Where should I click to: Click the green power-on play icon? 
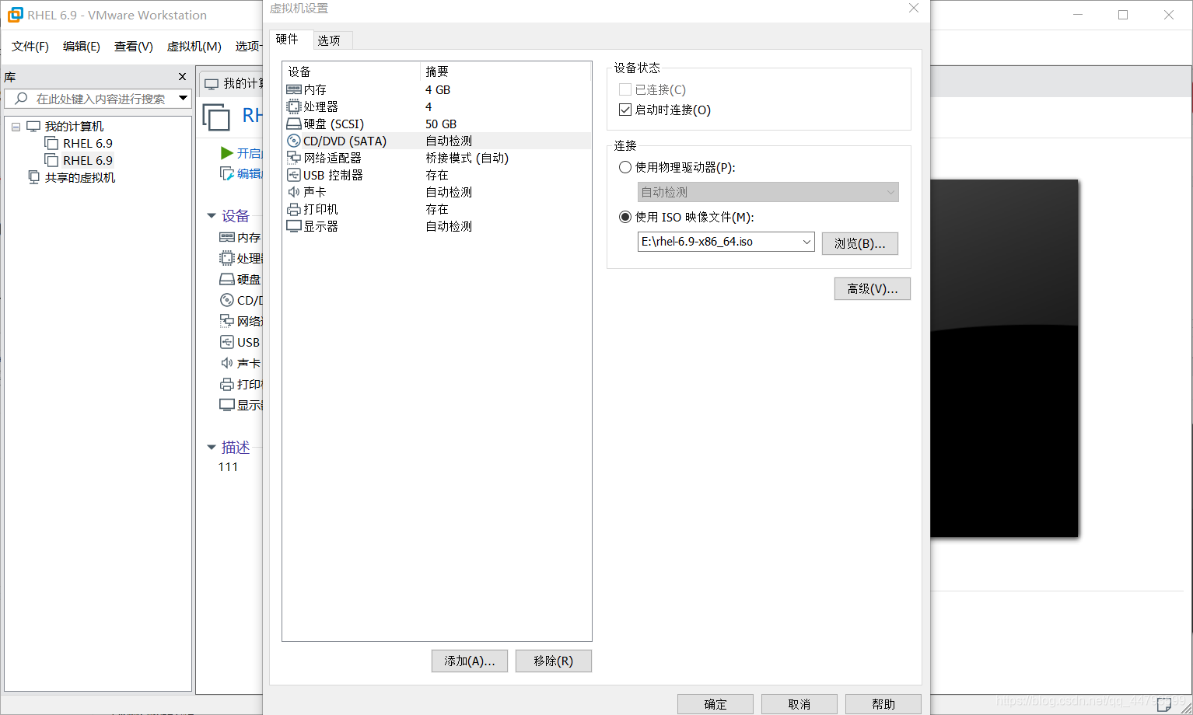pos(226,153)
